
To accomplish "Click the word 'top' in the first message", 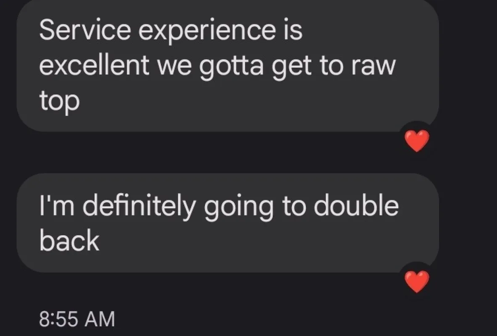I will [60, 101].
